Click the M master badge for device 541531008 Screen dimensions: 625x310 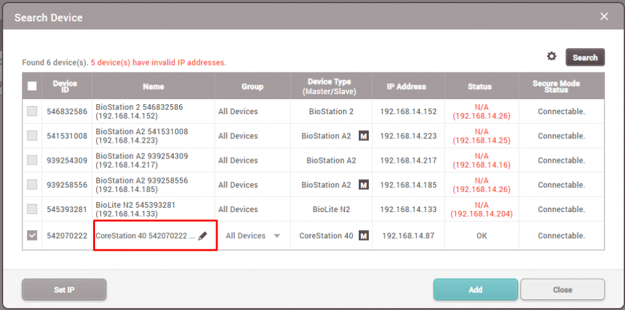363,136
